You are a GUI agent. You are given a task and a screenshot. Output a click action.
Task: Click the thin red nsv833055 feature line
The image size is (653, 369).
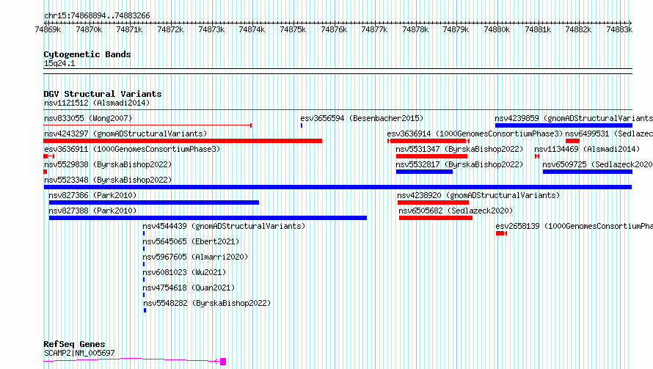147,125
